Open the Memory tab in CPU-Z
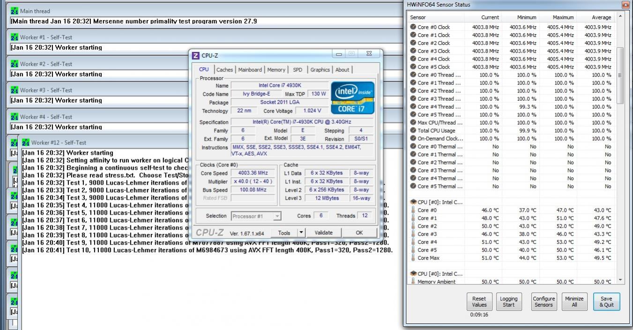The image size is (633, 330). 276,70
